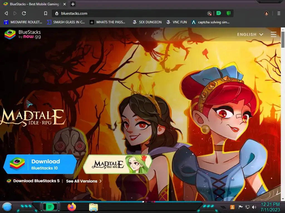
Task: Open the WHATS THE PASS... bookmark
Action: [x=108, y=22]
